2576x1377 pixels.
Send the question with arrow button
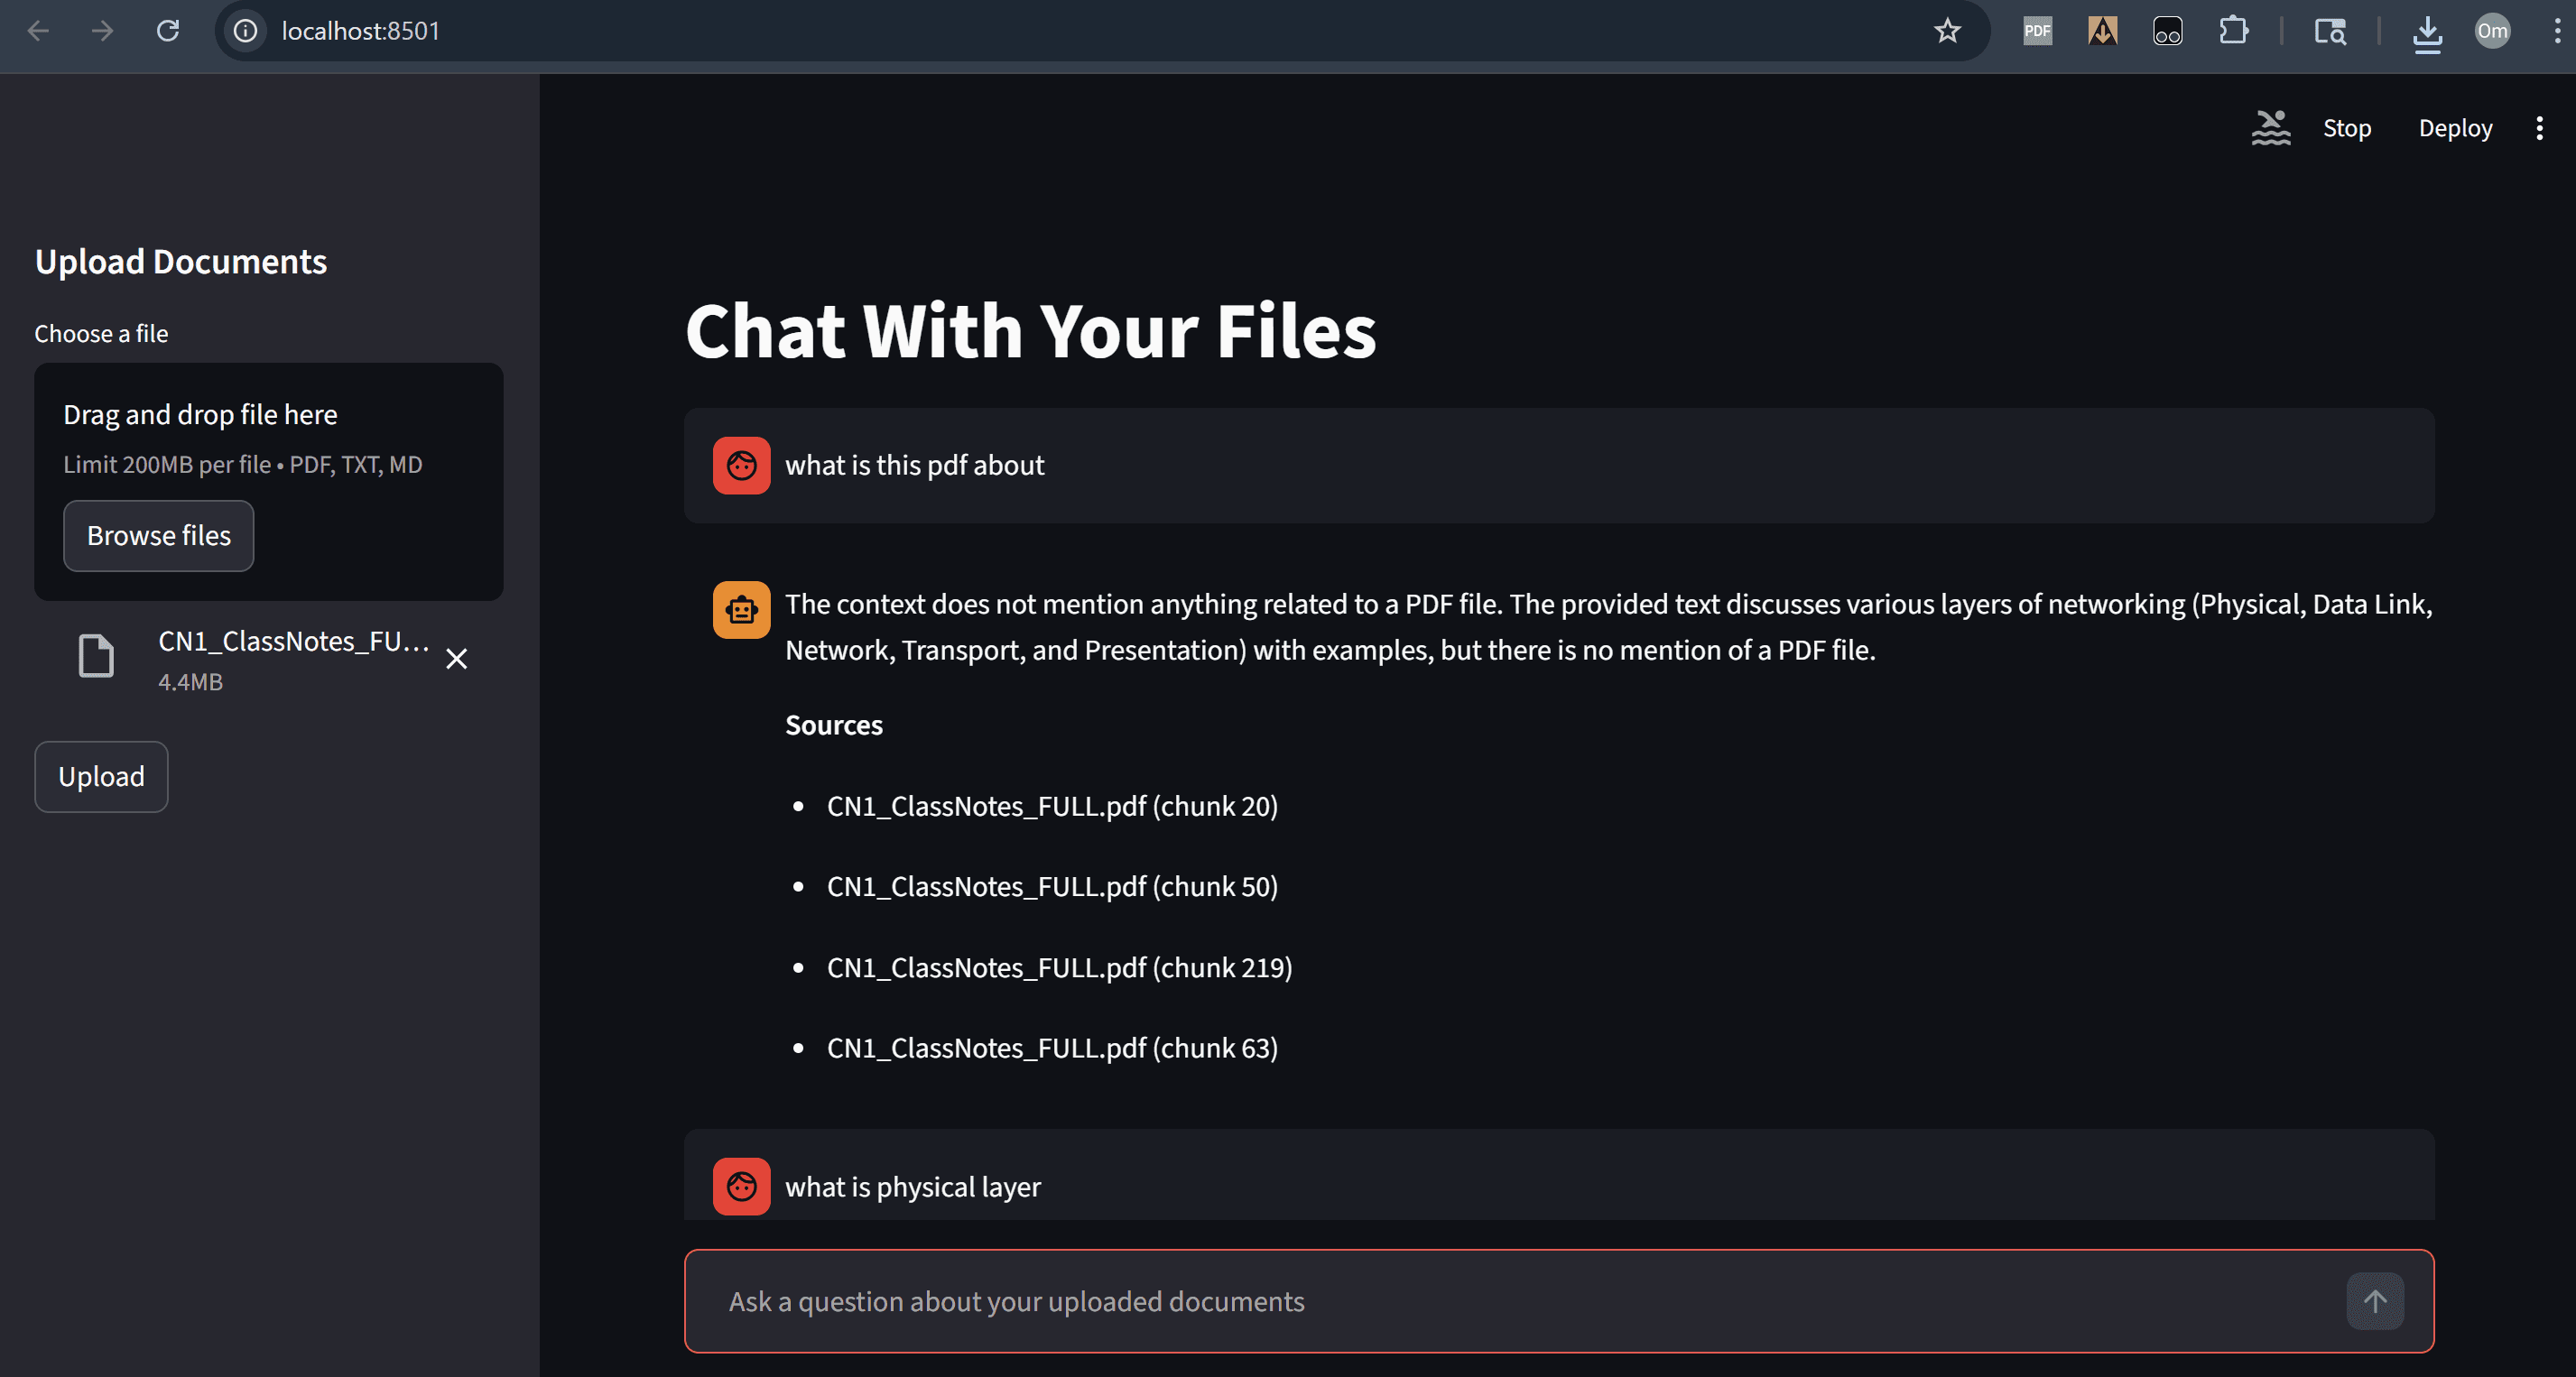click(x=2375, y=1301)
